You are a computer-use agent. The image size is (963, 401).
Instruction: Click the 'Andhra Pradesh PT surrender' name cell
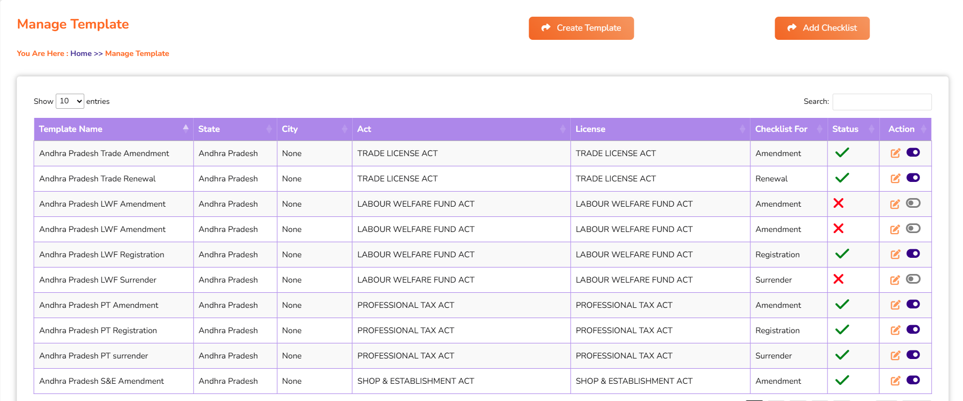pyautogui.click(x=113, y=356)
